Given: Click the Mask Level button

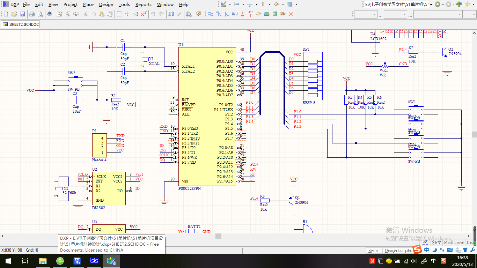Looking at the screenshot, I should click(454, 242).
